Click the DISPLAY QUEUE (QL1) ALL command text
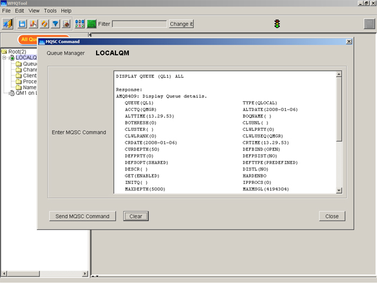This screenshot has height=283, width=377. click(x=150, y=76)
